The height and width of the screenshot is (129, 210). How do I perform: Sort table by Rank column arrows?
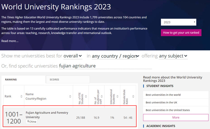pyautogui.click(x=21, y=96)
